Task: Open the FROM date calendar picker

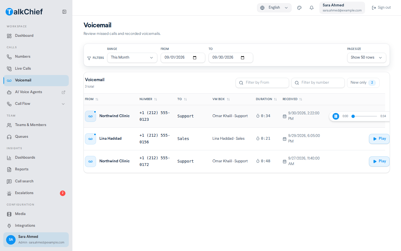Action: click(x=195, y=58)
